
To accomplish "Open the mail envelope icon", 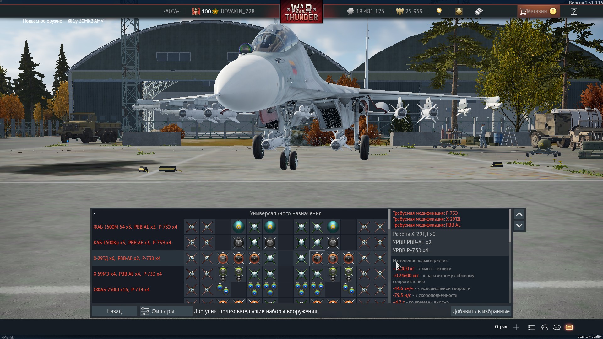I will coord(569,327).
